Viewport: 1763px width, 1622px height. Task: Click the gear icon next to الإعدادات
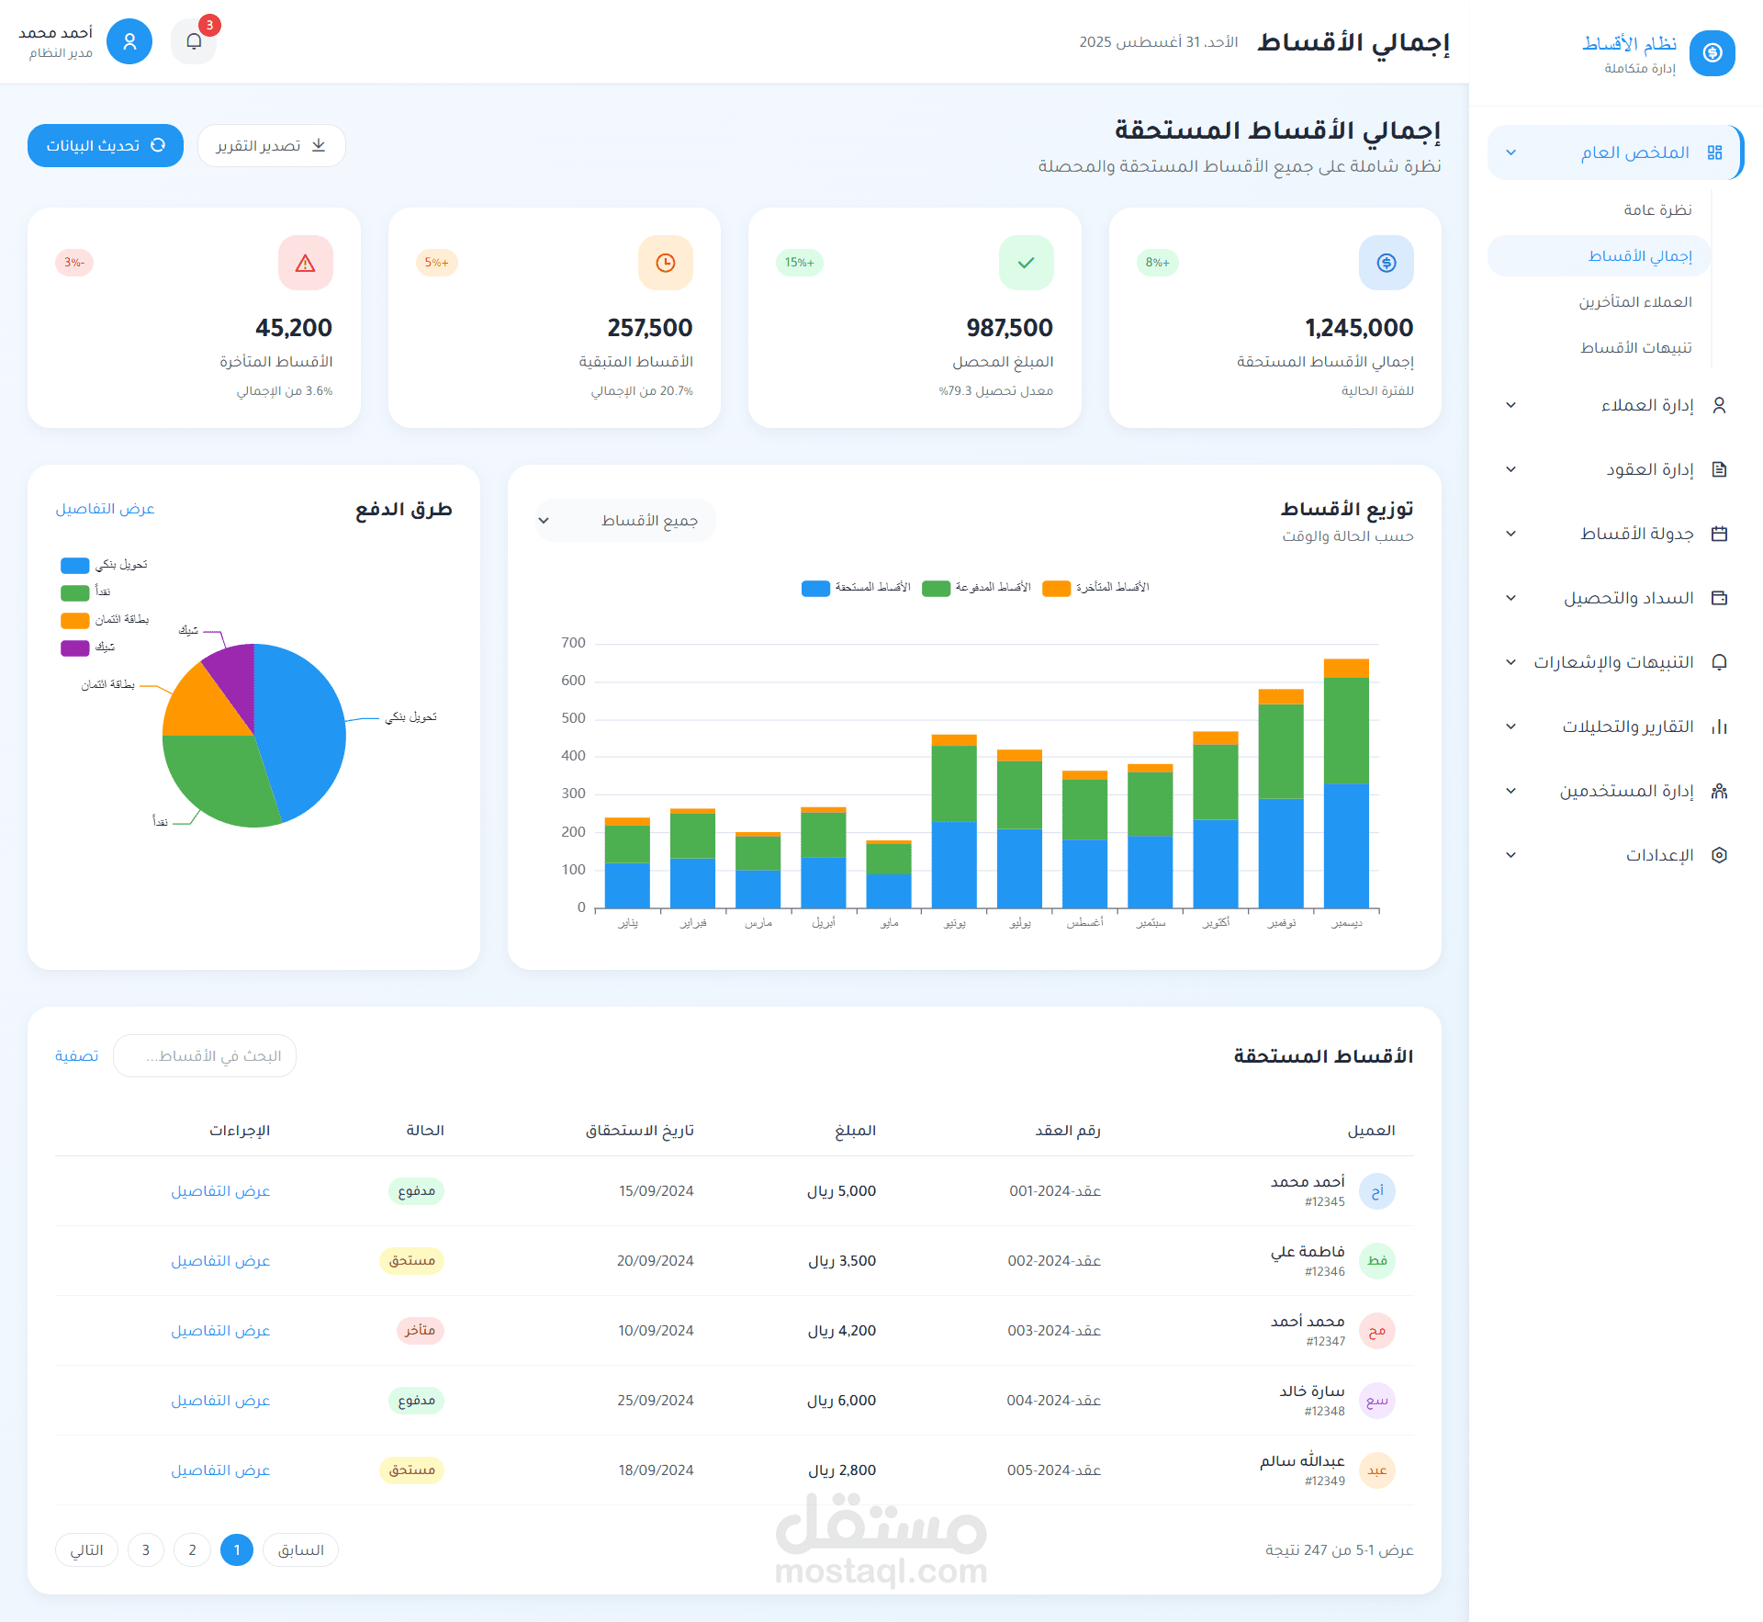(x=1720, y=855)
